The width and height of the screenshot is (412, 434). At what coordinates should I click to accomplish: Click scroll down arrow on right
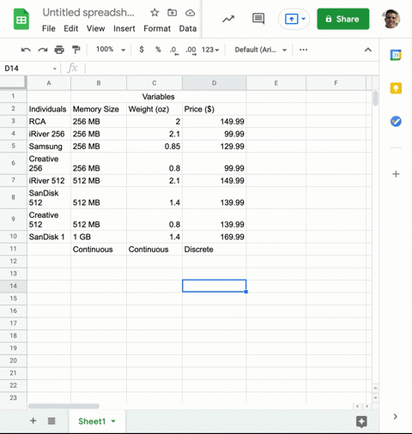pos(375,398)
